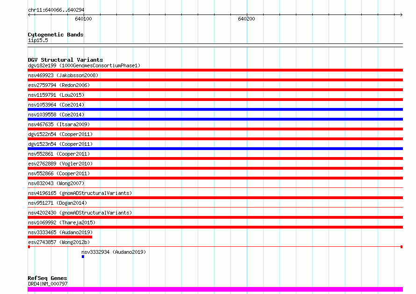Click the red esv2762889 variant bar

point(215,168)
